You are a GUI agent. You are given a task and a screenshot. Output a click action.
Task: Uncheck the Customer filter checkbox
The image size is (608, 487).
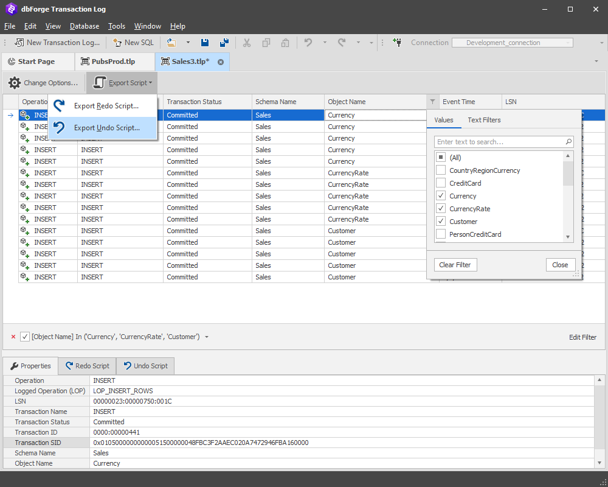coord(440,222)
